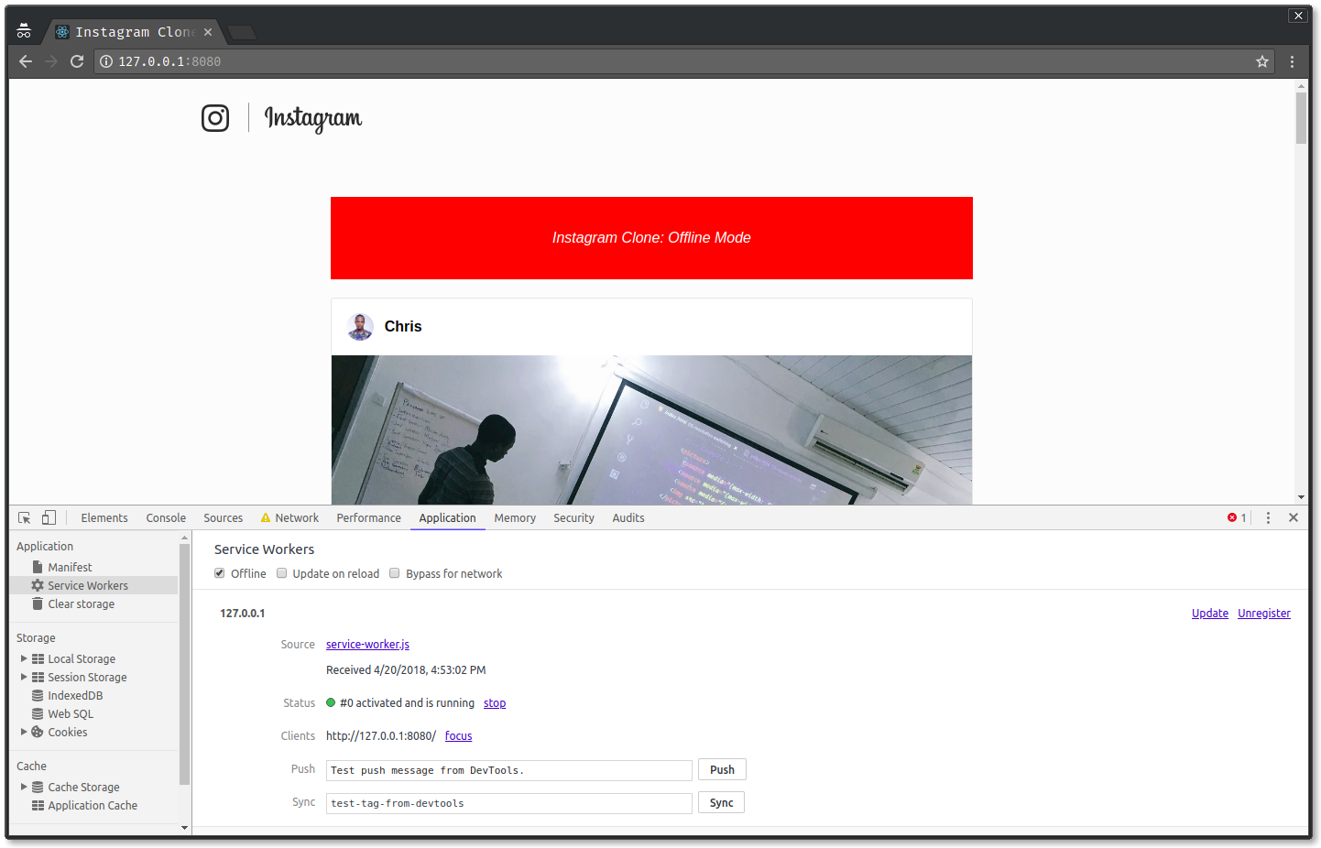Click the Clear storage trash icon

point(38,603)
